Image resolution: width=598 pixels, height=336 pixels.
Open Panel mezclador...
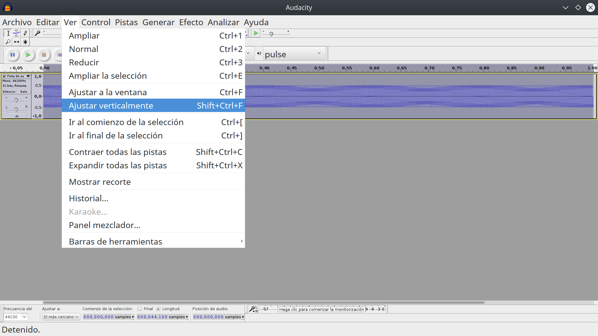pyautogui.click(x=153, y=225)
